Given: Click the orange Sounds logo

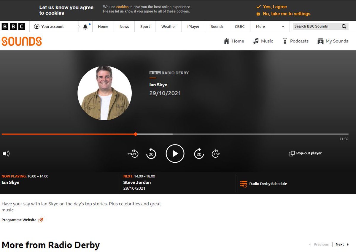Looking at the screenshot, I should tap(22, 41).
